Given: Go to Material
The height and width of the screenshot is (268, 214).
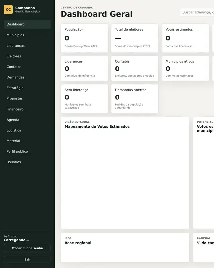Looking at the screenshot, I should pyautogui.click(x=27, y=141).
